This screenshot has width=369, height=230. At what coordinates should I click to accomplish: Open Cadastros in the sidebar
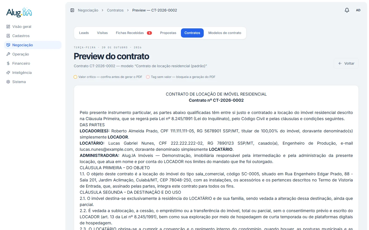[33, 36]
